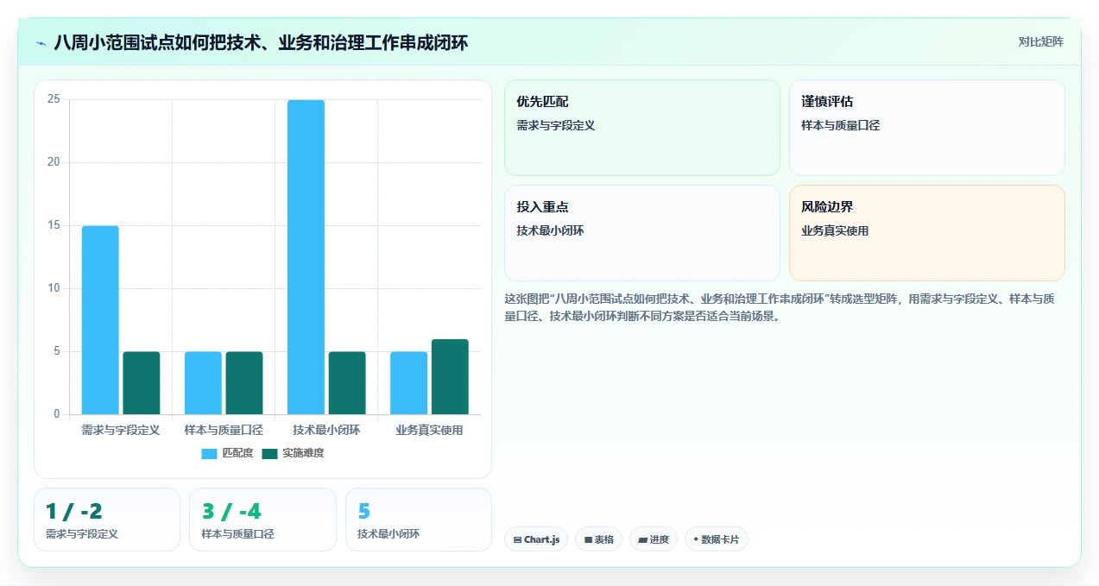Click the 3 / -4 样本与质量口径 stat card

coord(262,520)
